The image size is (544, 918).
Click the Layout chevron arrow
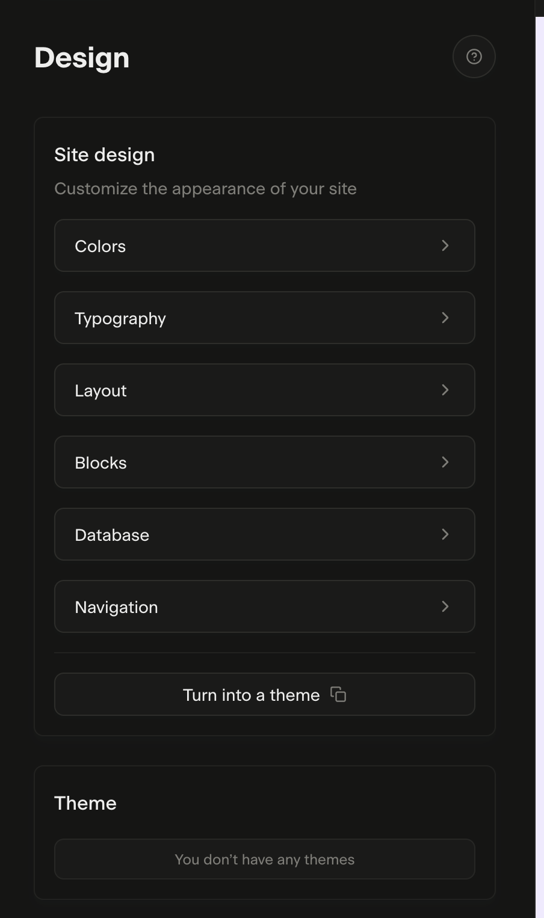445,390
